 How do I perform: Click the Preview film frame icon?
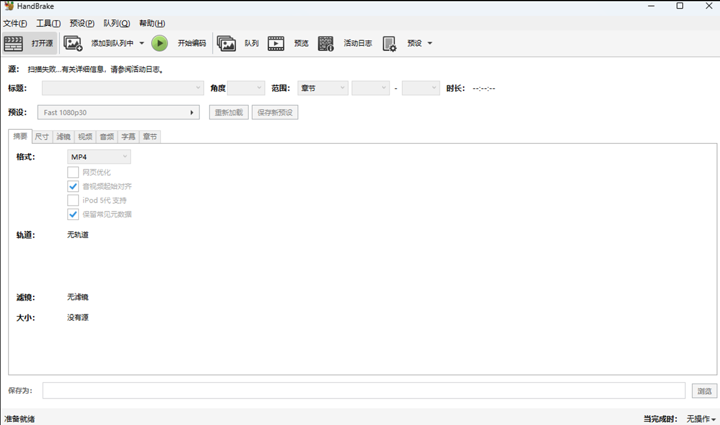coord(276,43)
